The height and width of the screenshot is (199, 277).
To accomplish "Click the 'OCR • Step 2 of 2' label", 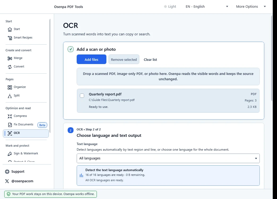I will tap(89, 129).
